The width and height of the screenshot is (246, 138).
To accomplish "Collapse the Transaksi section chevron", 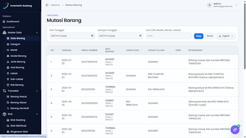I will tap(37, 91).
